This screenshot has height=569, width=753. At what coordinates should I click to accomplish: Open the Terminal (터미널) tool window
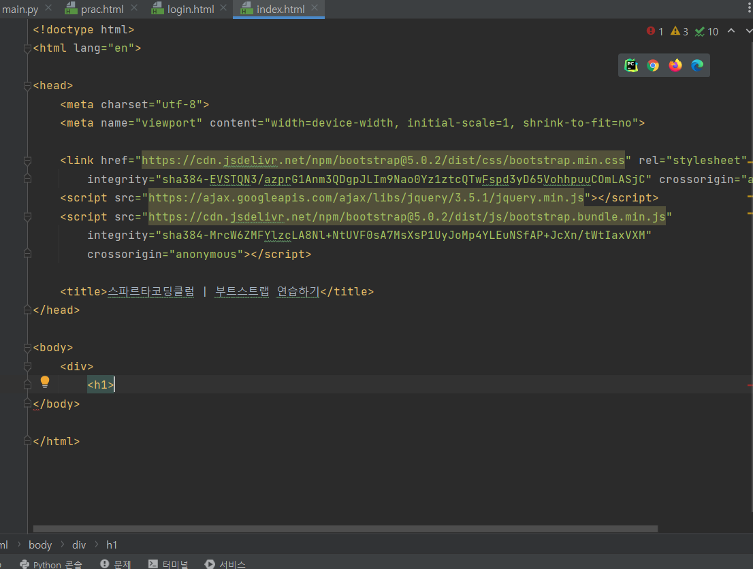point(168,564)
